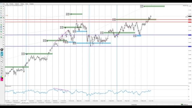The width and height of the screenshot is (192, 108).
Task: Select the M5 timeframe button
Action: click(3, 33)
